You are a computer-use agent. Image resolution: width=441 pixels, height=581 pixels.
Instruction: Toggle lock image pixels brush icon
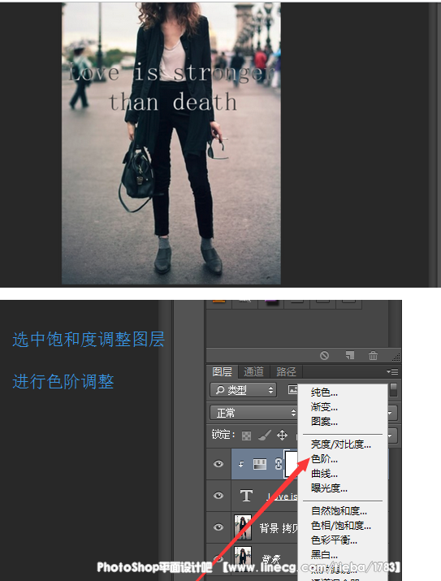(x=265, y=435)
